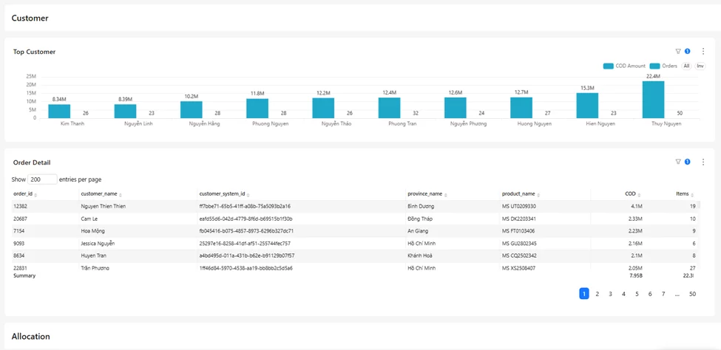Sort the table by customer_system_id column
The height and width of the screenshot is (350, 721).
[224, 194]
